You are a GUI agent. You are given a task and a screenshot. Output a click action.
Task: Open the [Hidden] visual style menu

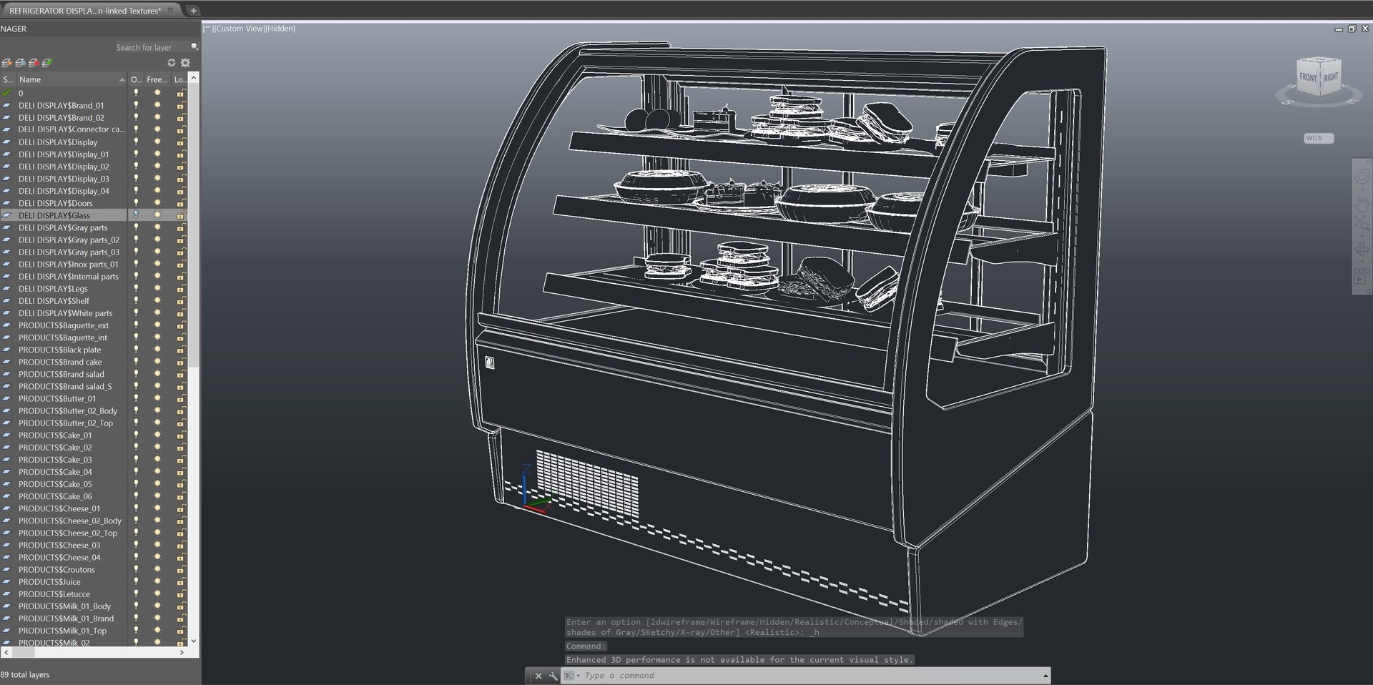pos(280,29)
